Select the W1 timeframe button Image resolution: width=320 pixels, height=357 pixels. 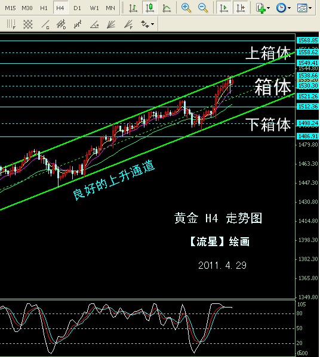click(94, 8)
